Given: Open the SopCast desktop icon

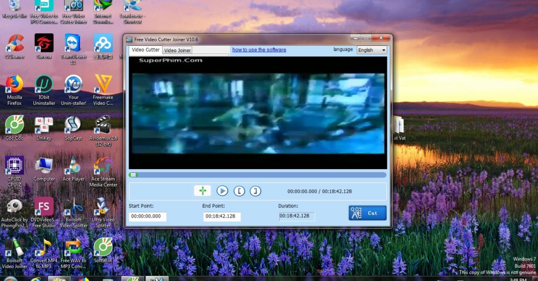Looking at the screenshot, I should 73,128.
